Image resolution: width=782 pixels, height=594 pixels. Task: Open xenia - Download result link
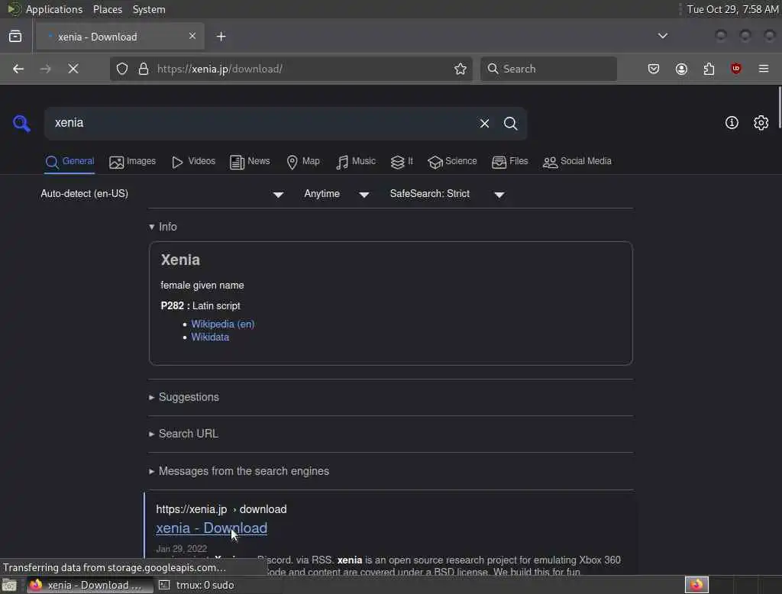tap(212, 528)
